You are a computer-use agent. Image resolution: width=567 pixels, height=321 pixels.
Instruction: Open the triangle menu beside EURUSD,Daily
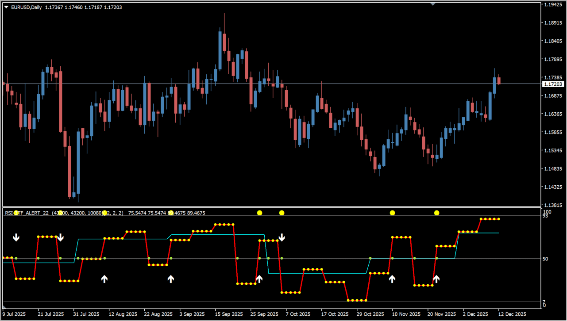(6, 7)
